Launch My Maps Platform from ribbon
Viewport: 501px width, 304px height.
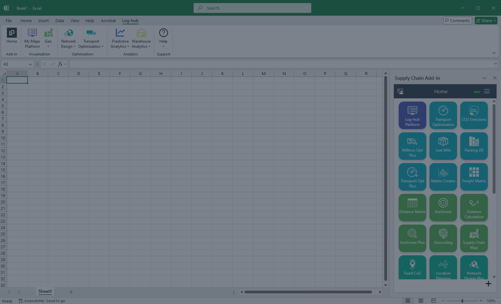tap(32, 38)
